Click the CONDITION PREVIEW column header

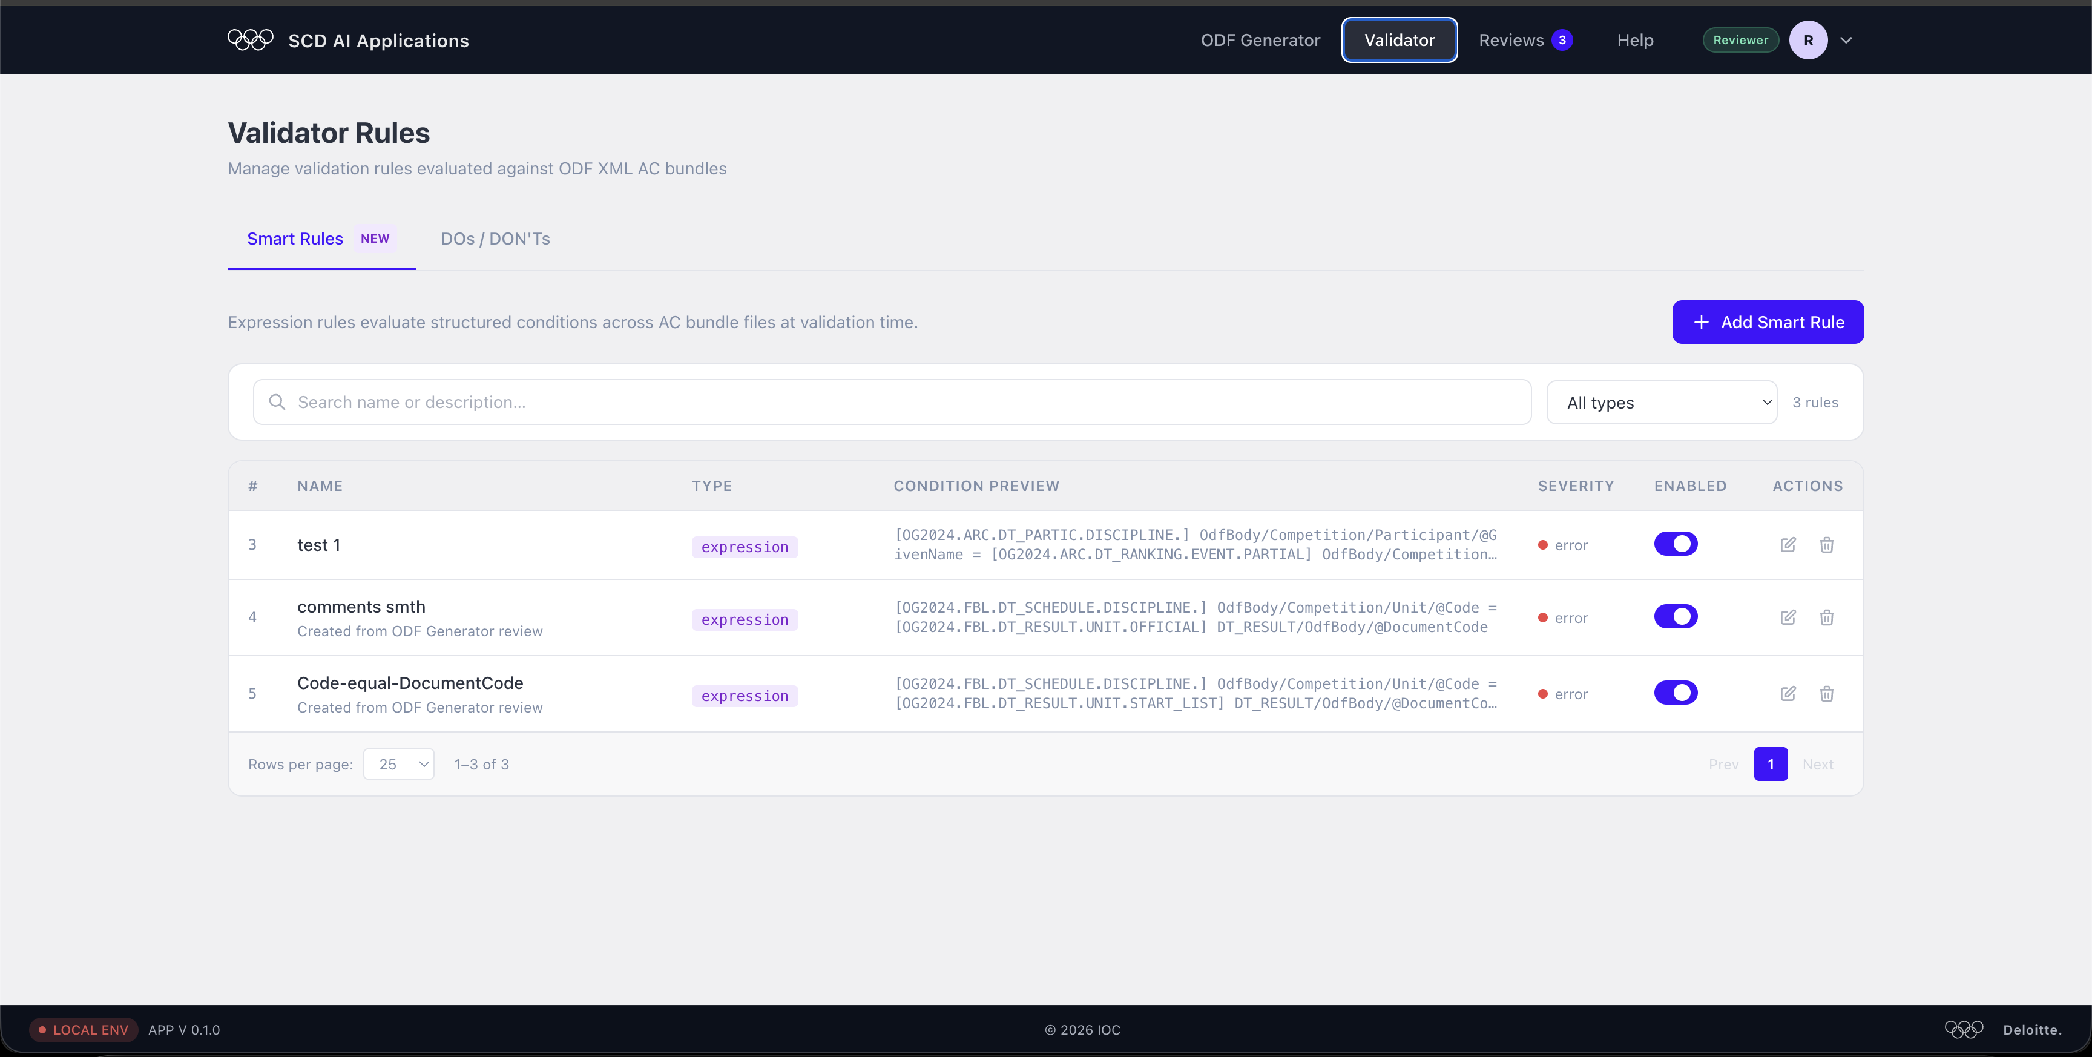(976, 486)
